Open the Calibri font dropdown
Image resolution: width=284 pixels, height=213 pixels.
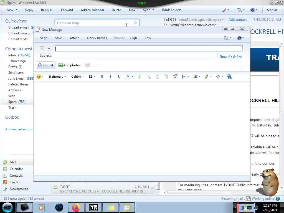(77, 77)
